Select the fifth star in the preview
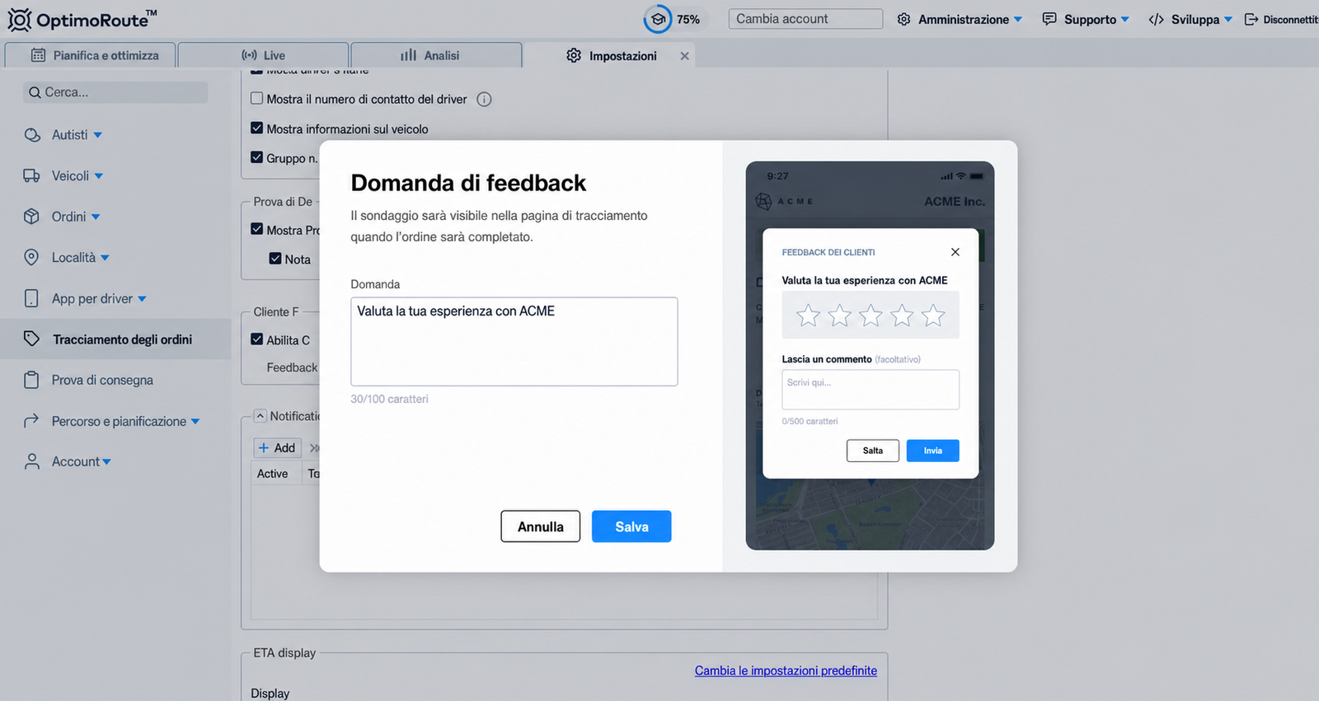The width and height of the screenshot is (1319, 701). coord(933,315)
